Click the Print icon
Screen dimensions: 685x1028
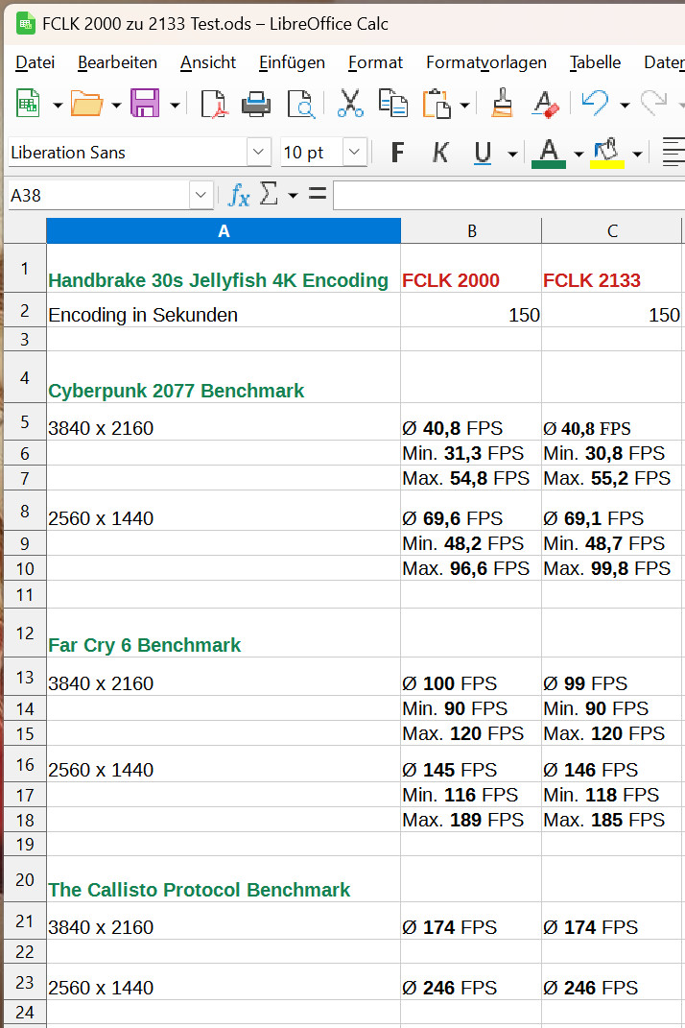point(255,104)
